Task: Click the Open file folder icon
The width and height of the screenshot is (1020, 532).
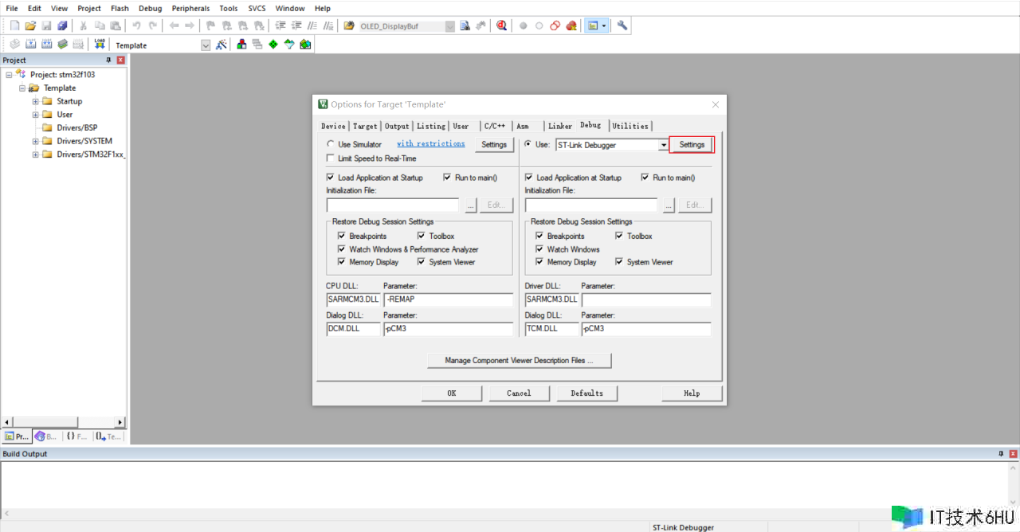Action: (30, 25)
